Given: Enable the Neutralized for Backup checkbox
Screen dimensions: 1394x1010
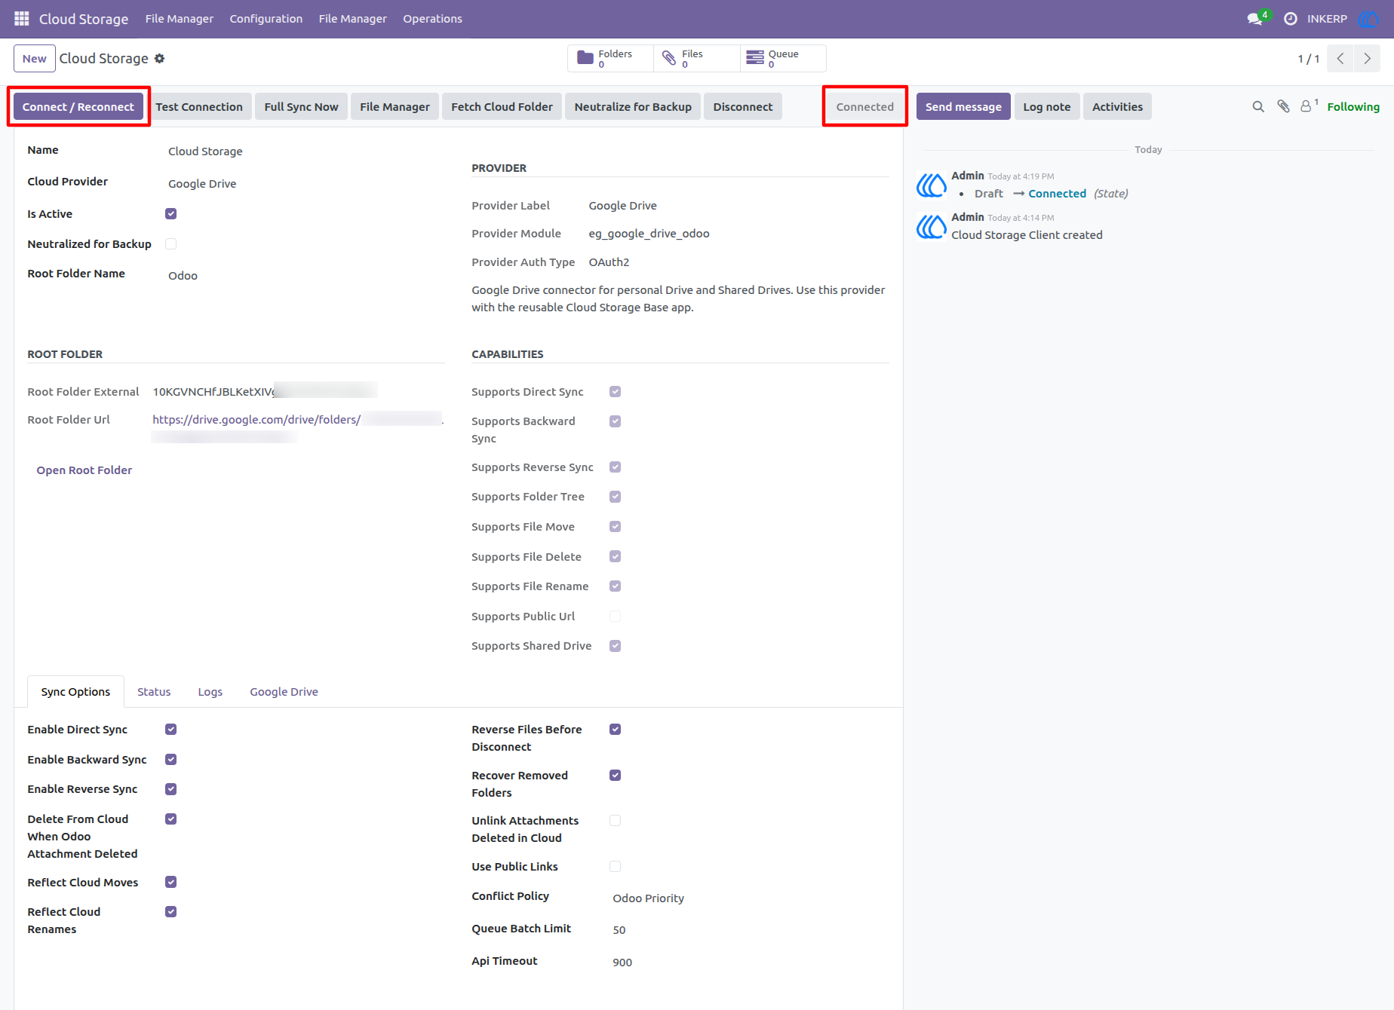Looking at the screenshot, I should 171,244.
